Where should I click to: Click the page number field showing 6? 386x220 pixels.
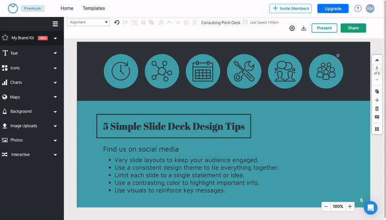(x=377, y=68)
